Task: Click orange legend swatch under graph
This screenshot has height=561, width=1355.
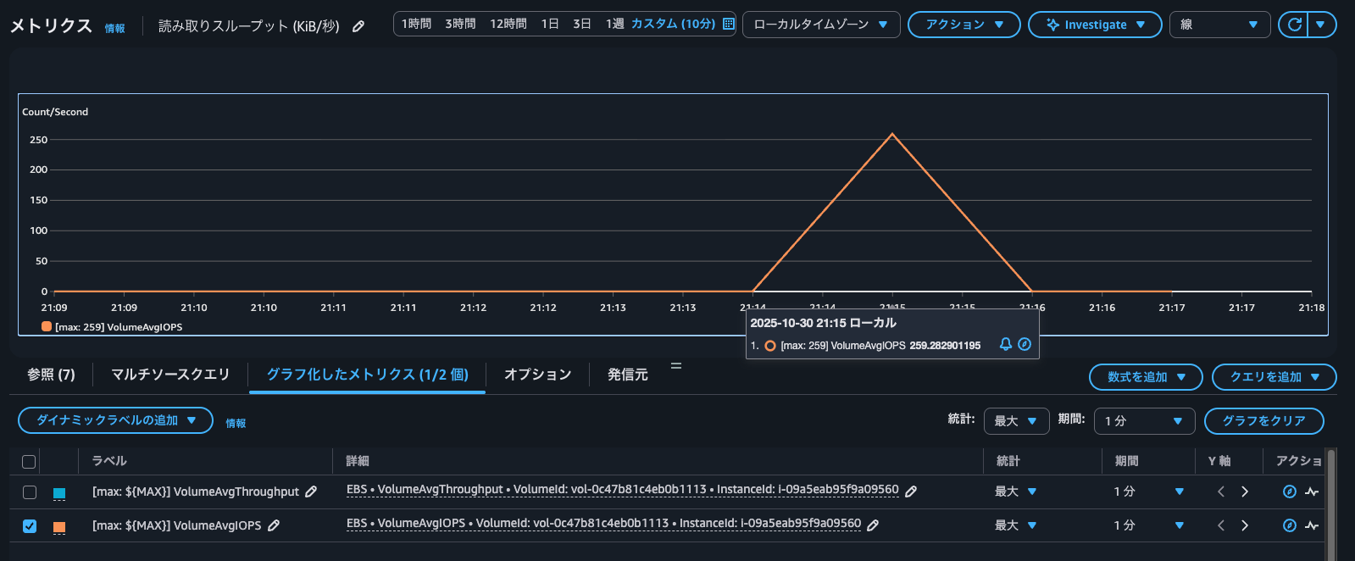Action: [x=47, y=326]
